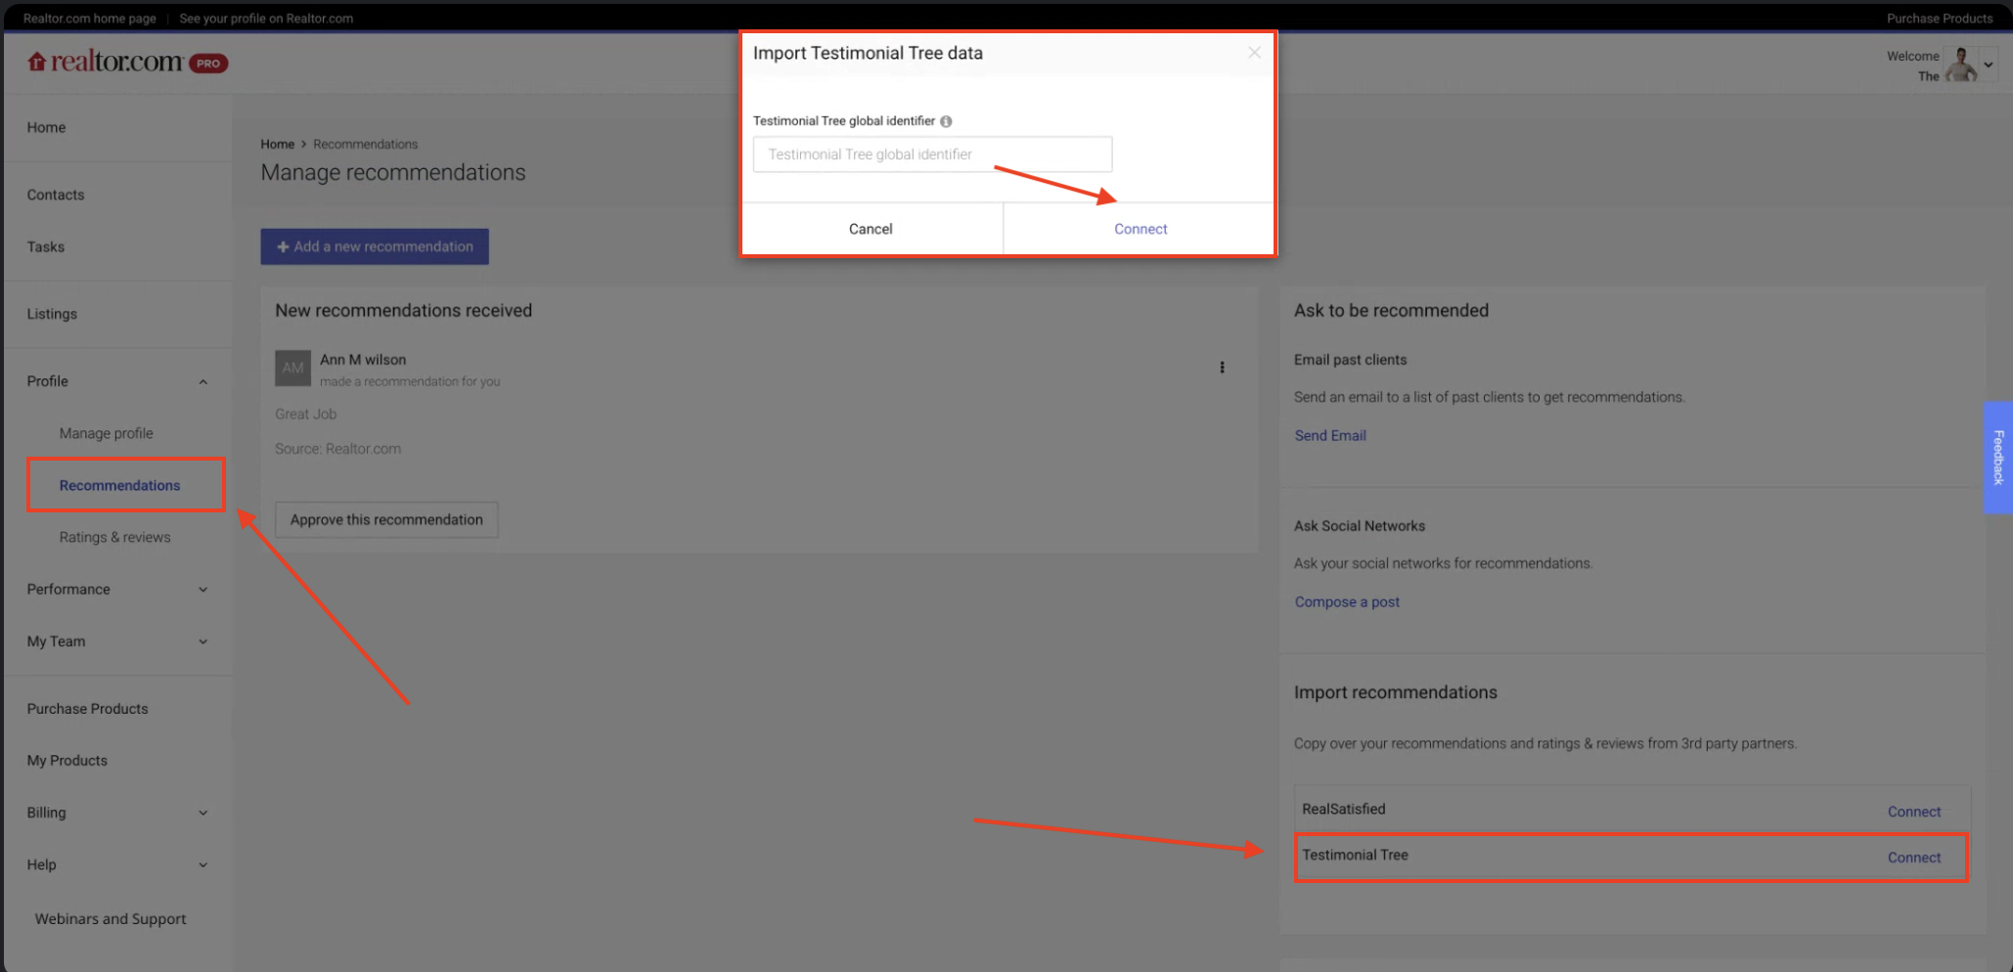Image resolution: width=2013 pixels, height=972 pixels.
Task: Open Contacts in the sidebar
Action: tap(56, 195)
